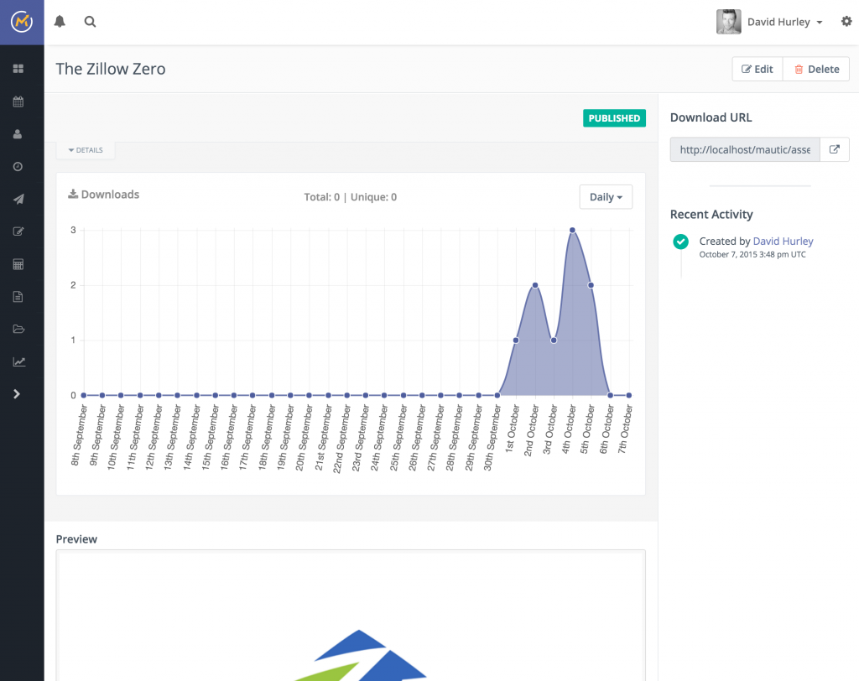
Task: Click the 1st October data point
Action: click(516, 340)
